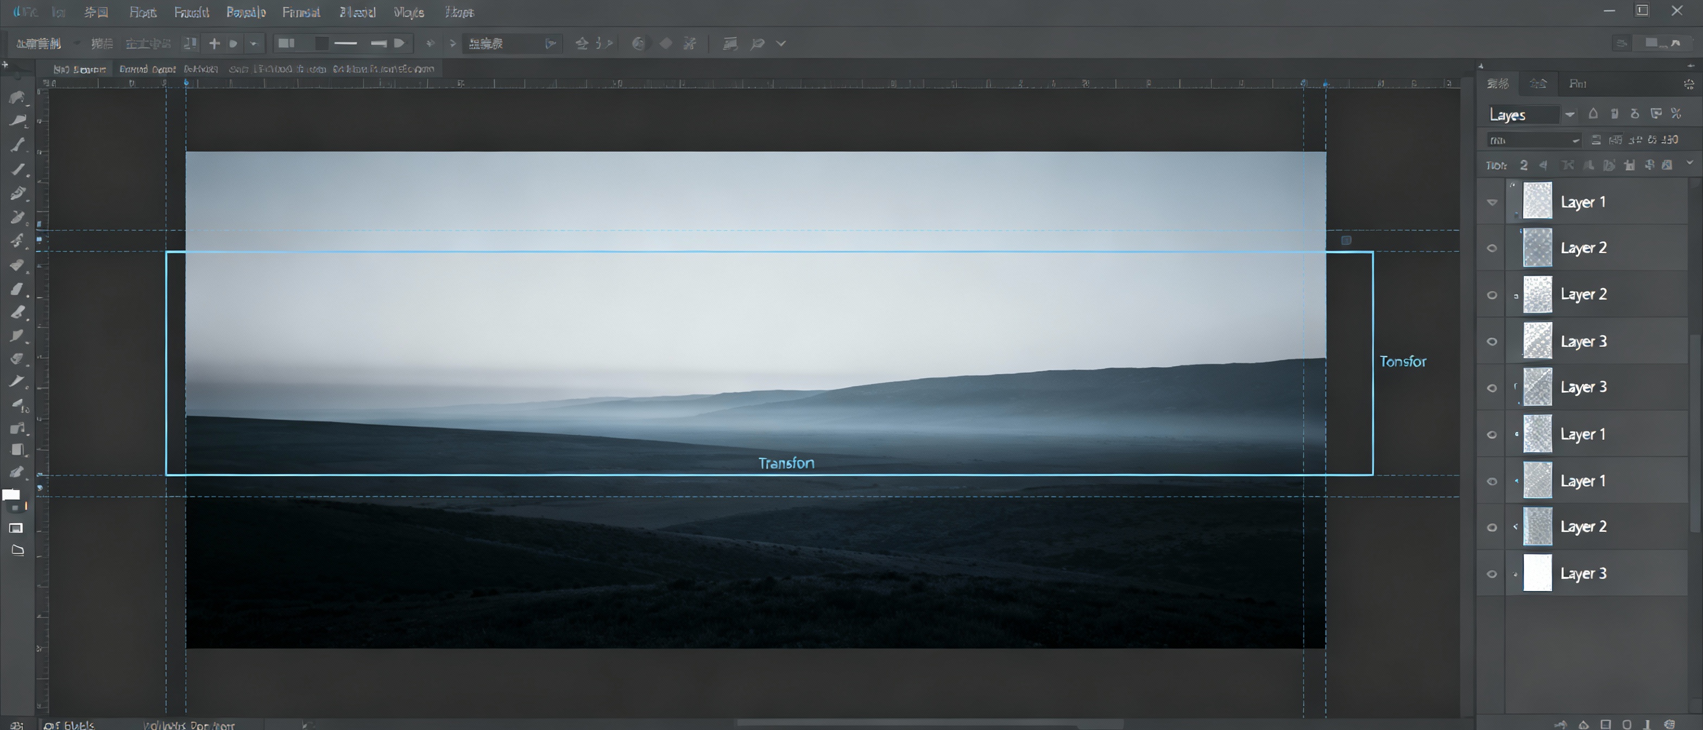
Task: Show the Layer 1 layer near the bottom
Action: pos(1492,481)
